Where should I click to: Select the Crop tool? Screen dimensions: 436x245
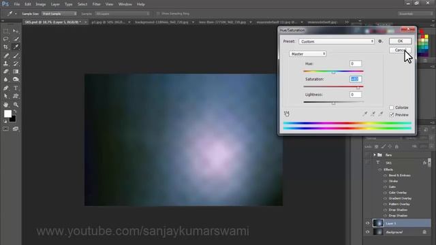point(5,47)
